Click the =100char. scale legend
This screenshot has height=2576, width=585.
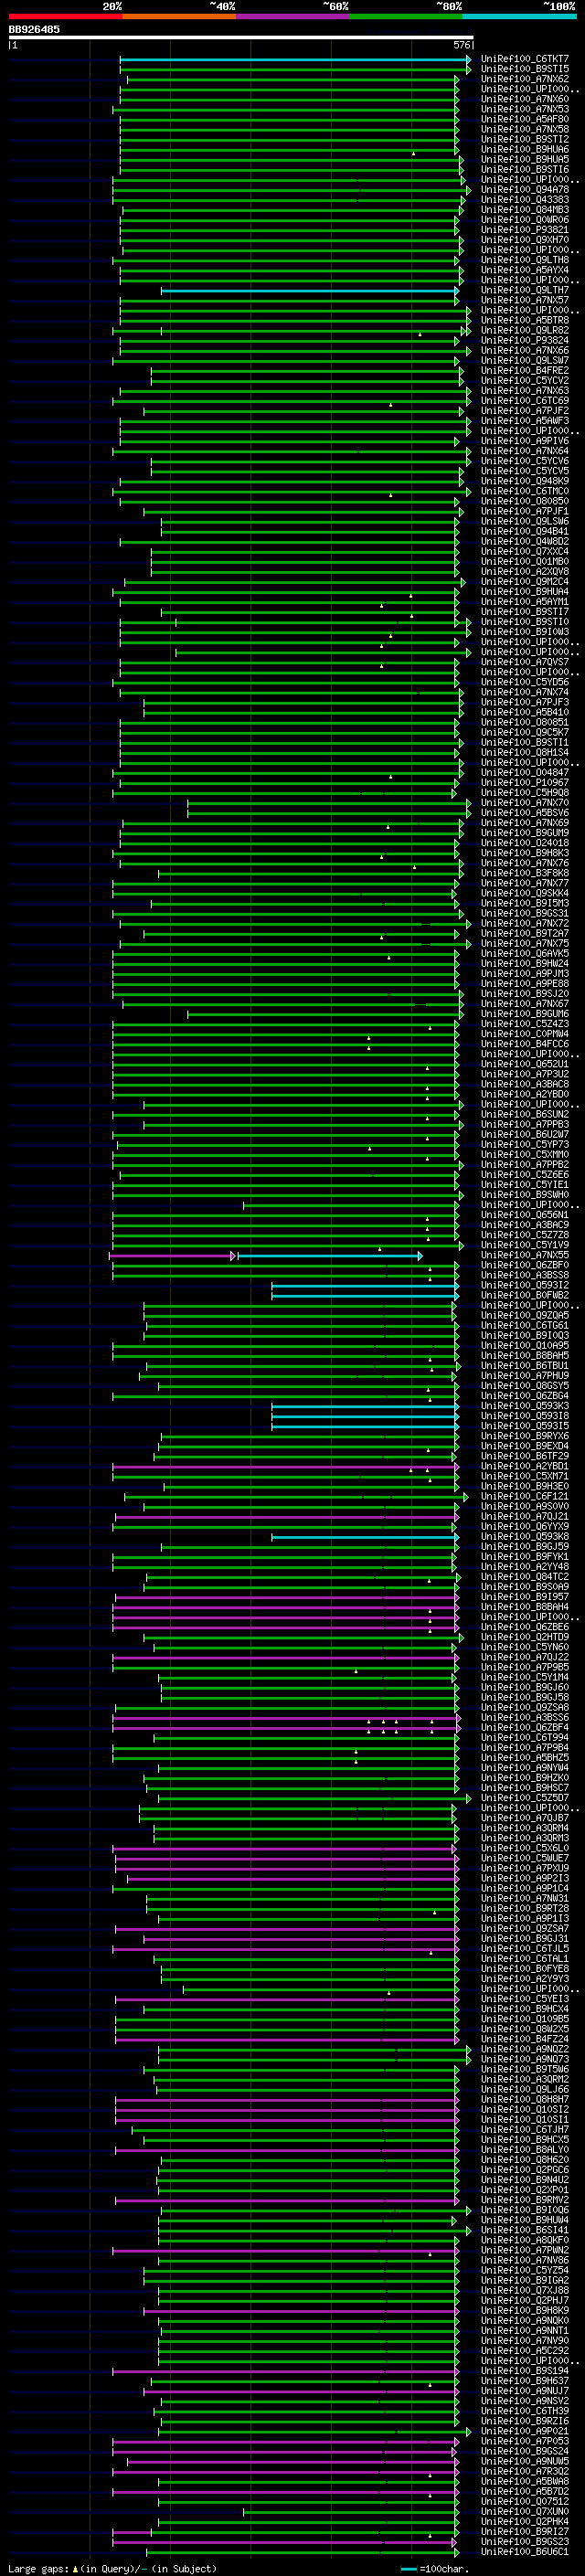pos(435,2568)
